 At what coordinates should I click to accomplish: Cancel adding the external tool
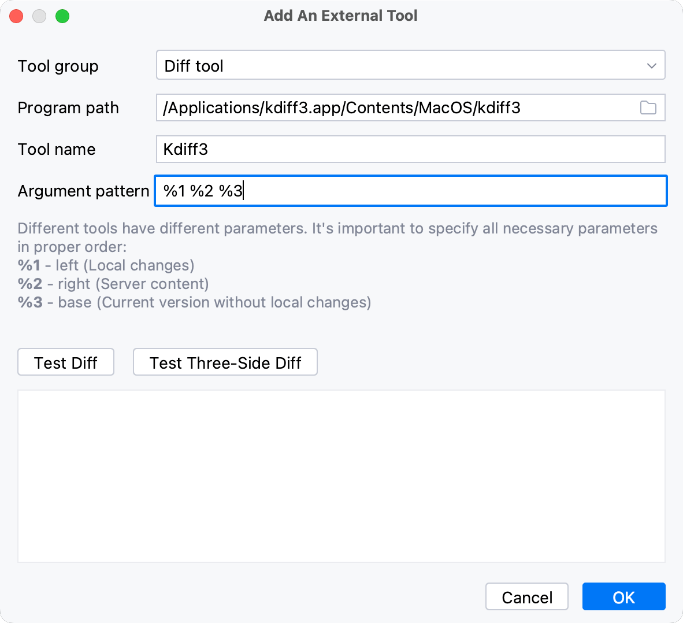pos(526,596)
